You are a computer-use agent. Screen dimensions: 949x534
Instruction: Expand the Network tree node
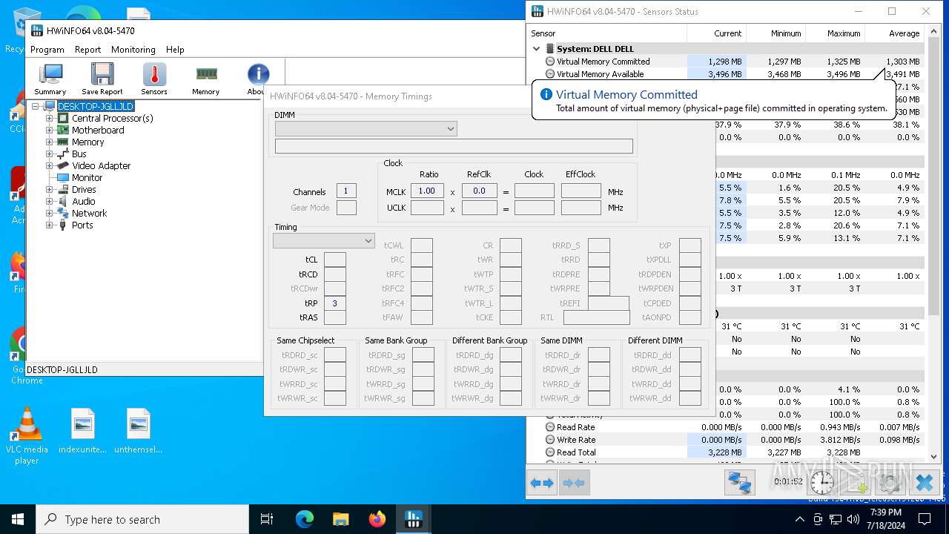click(50, 213)
